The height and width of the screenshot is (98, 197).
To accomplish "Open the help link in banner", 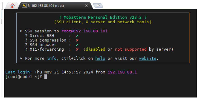I will coord(100,58).
